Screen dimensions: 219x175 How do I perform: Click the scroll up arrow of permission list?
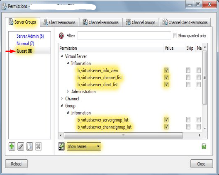[205, 47]
